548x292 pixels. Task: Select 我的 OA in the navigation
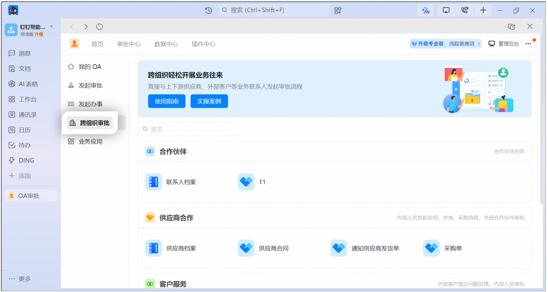point(89,67)
